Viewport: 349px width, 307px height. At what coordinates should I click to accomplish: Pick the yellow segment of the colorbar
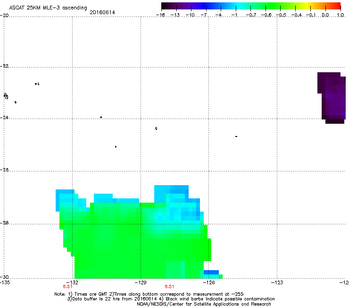coord(307,6)
